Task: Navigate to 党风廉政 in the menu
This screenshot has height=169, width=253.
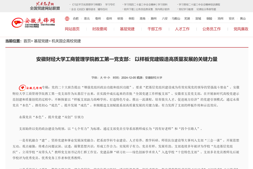Action: click(x=241, y=29)
